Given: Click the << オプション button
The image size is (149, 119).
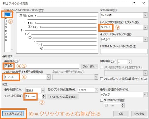Looking at the screenshot, I should tap(13, 114).
